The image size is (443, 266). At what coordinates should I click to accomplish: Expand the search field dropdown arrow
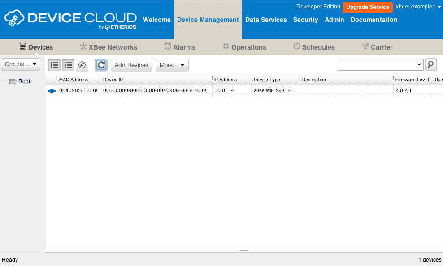(x=419, y=65)
